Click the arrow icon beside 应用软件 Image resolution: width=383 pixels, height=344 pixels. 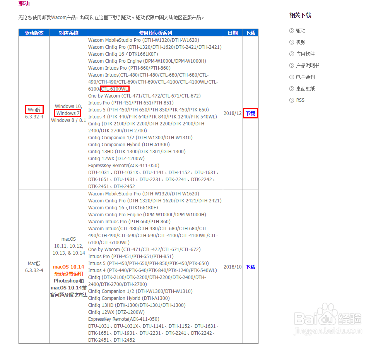click(292, 54)
